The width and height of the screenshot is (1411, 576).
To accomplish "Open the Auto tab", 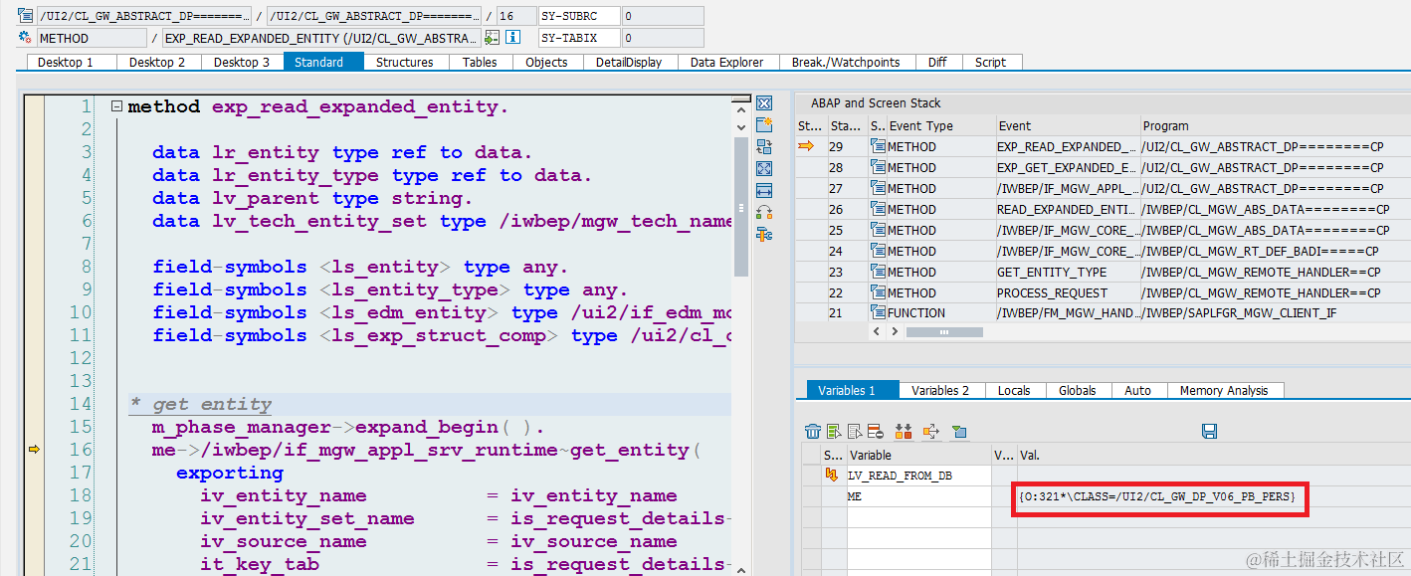I will pyautogui.click(x=1138, y=390).
